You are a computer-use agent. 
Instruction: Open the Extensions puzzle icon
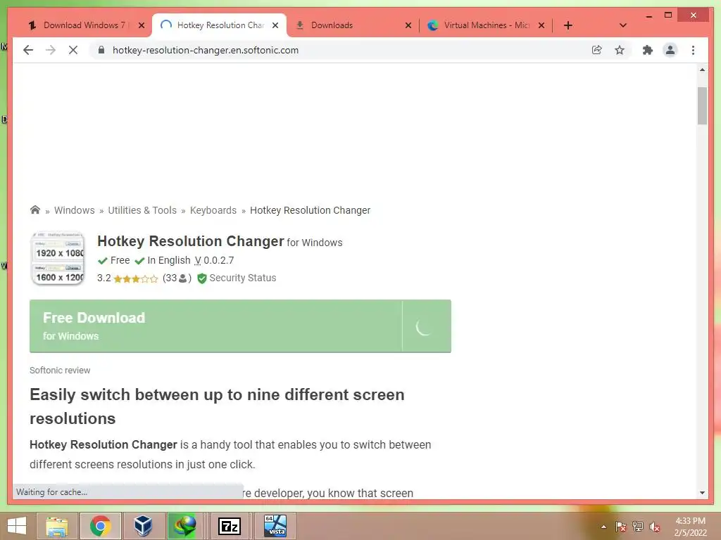click(648, 50)
